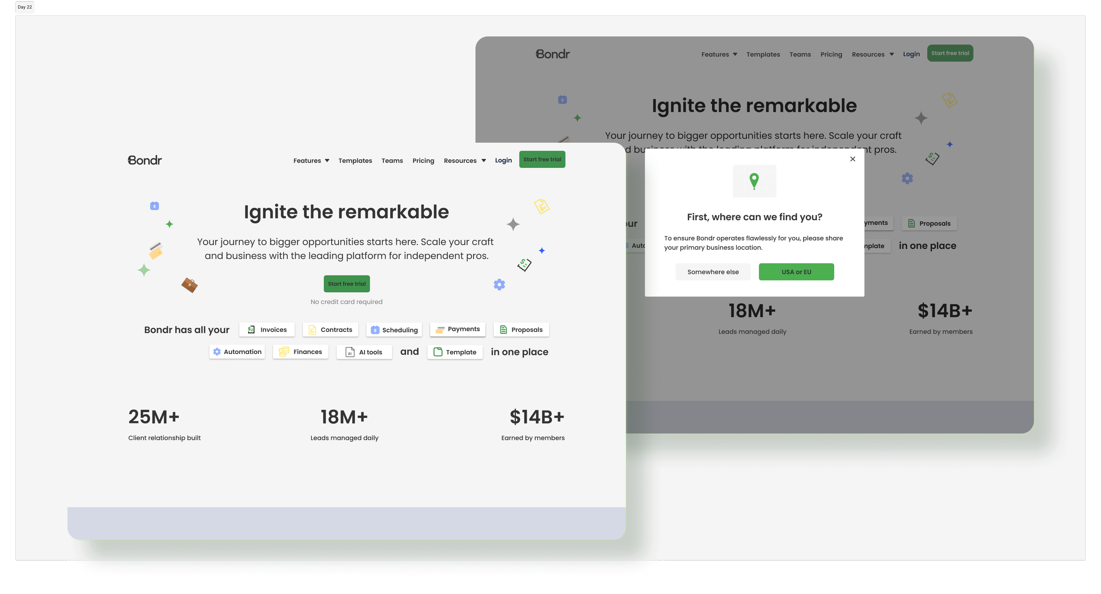Expand the Resources dropdown arrow in the back window
Image resolution: width=1101 pixels, height=594 pixels.
[x=891, y=55]
